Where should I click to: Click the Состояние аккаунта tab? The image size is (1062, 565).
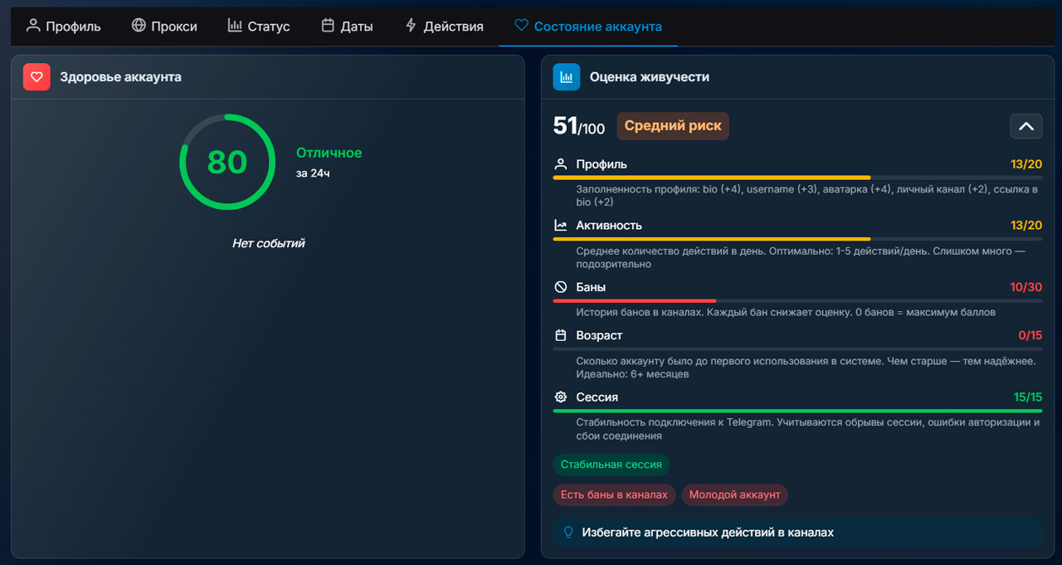point(588,26)
